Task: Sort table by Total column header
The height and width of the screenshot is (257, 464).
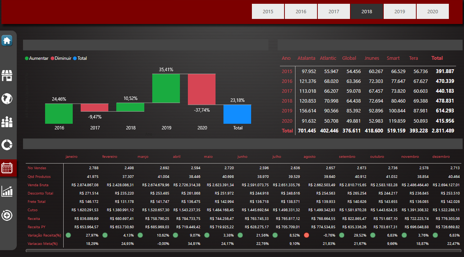Action: click(x=437, y=58)
